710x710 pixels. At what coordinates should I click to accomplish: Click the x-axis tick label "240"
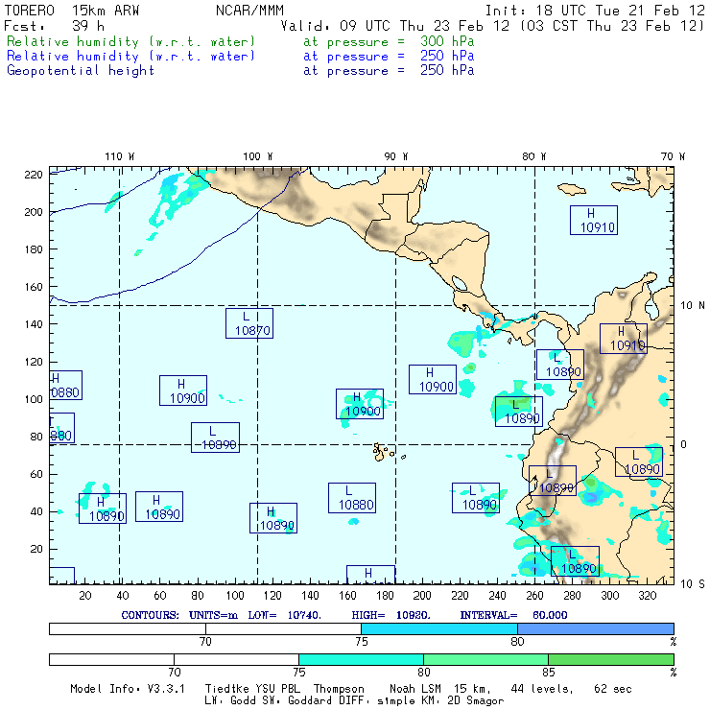click(x=497, y=596)
